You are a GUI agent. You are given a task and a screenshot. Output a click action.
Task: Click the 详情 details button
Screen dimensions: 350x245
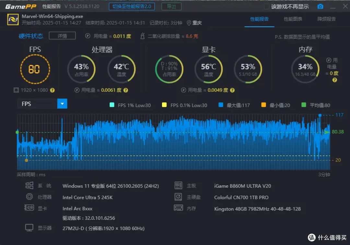click(62, 36)
